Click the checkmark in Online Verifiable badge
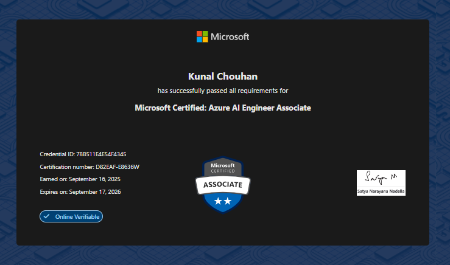This screenshot has width=450, height=265. (46, 216)
